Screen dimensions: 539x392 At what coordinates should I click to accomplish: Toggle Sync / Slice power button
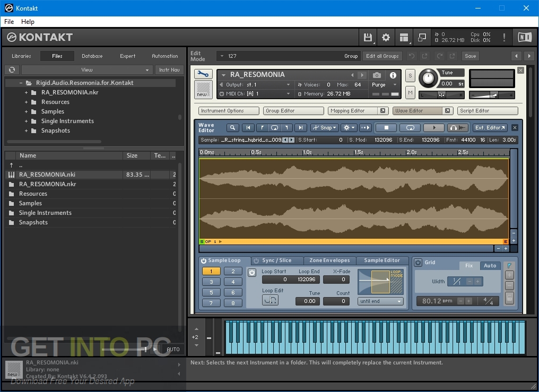256,261
